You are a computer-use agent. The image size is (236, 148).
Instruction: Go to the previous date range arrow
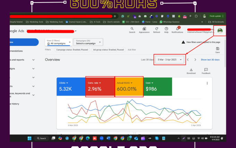pos(188,60)
